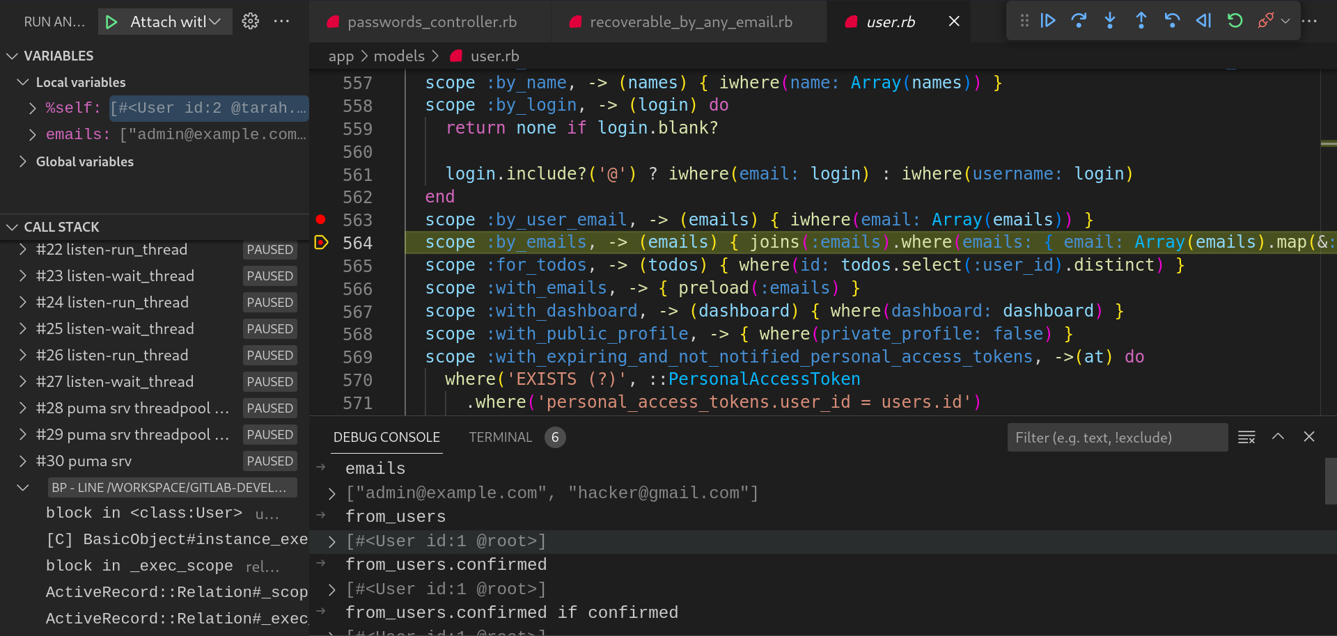The width and height of the screenshot is (1337, 636).
Task: Click current-line breakpoint marker on 564
Action: tap(321, 243)
